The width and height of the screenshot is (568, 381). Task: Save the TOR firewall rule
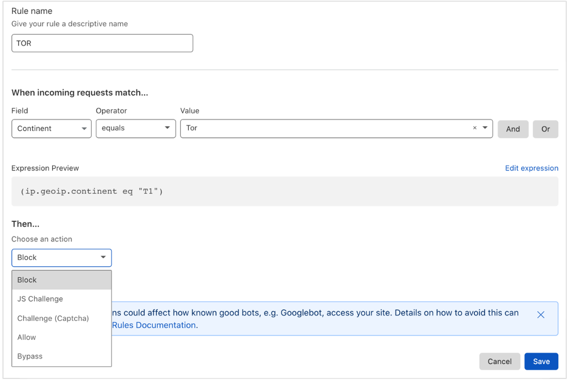(x=541, y=361)
